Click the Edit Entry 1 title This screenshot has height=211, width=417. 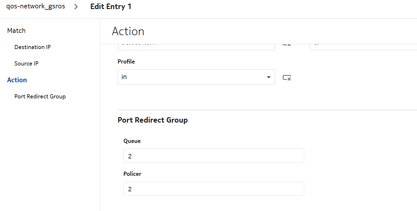pyautogui.click(x=111, y=6)
